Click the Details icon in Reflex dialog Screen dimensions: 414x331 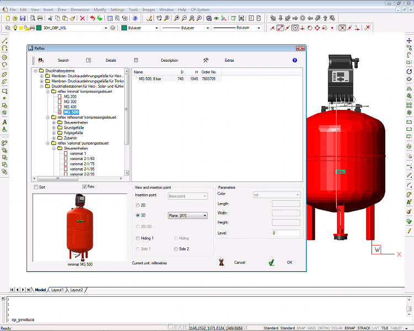(88, 60)
